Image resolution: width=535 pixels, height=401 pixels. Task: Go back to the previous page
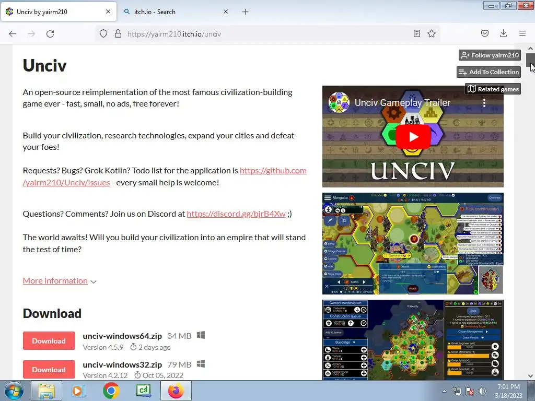coord(13,34)
